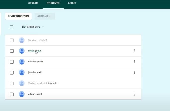Check the box for tan chun

click(x=12, y=40)
